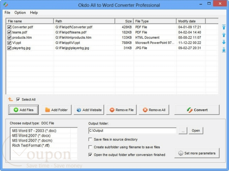This screenshot has height=171, width=229.
Task: Maximize the Okdo converter window
Action: tap(209, 3)
